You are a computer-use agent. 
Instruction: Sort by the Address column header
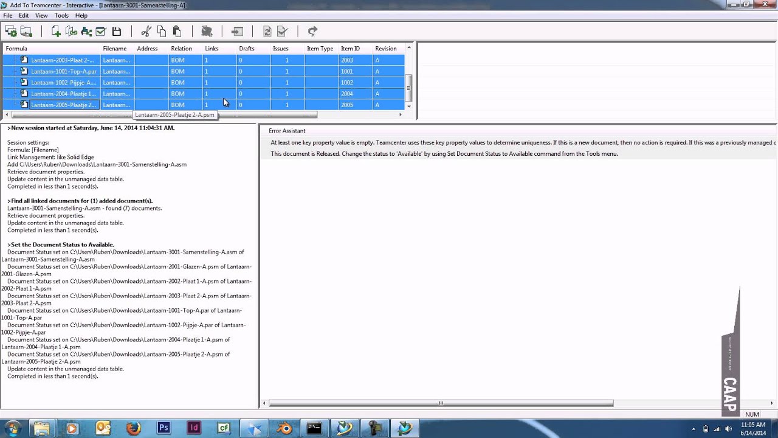151,49
